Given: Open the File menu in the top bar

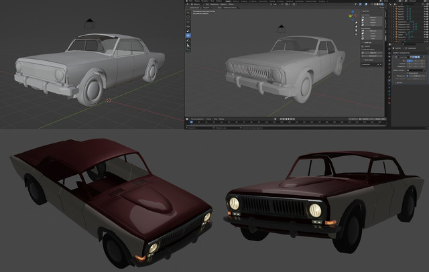Looking at the screenshot, I should click(x=190, y=2).
